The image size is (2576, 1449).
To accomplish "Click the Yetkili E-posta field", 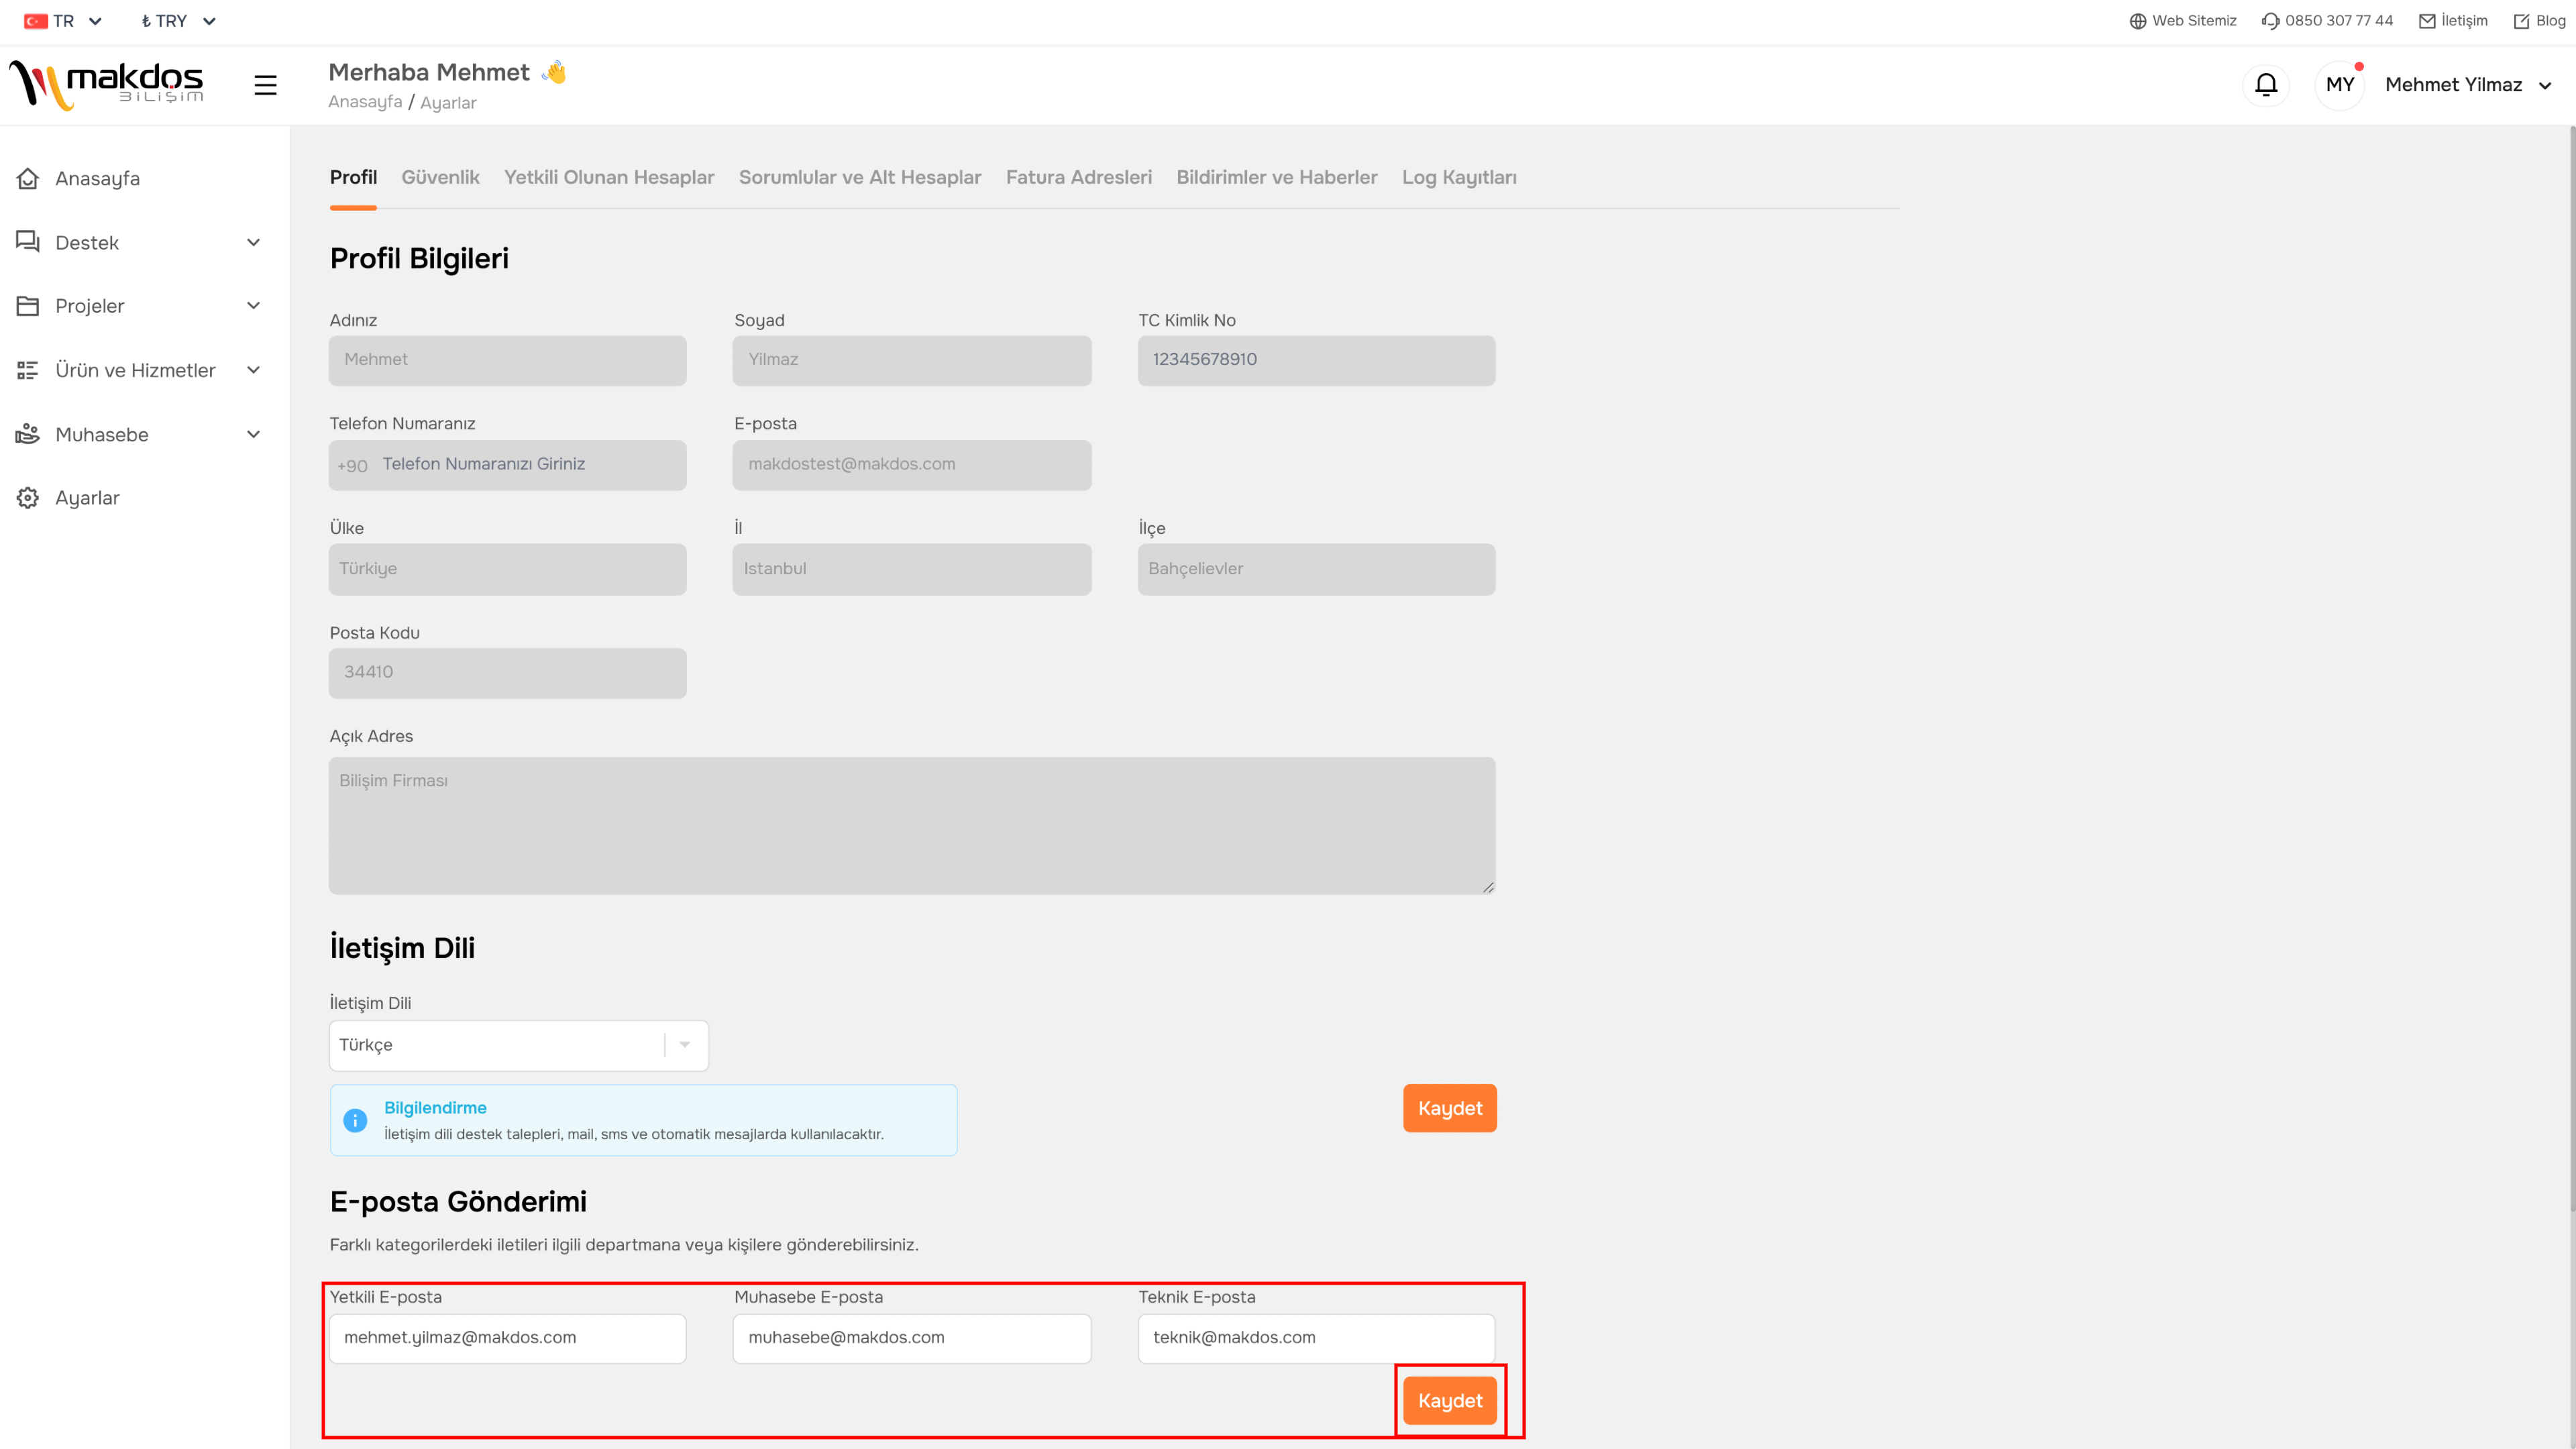I will [x=508, y=1338].
